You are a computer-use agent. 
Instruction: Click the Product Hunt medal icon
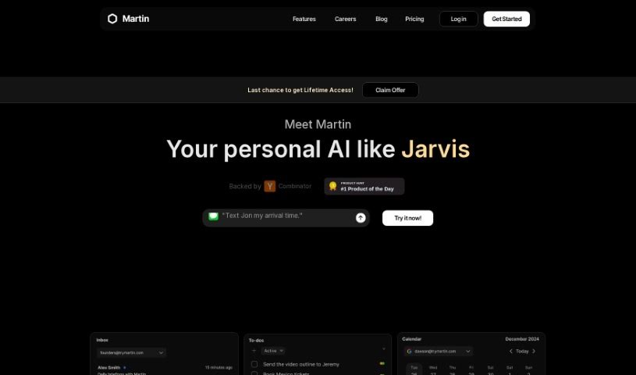(x=333, y=186)
